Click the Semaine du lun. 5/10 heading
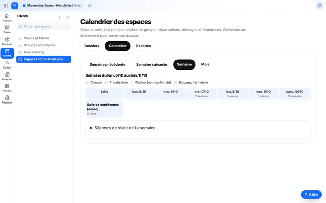The height and width of the screenshot is (203, 326). (116, 75)
